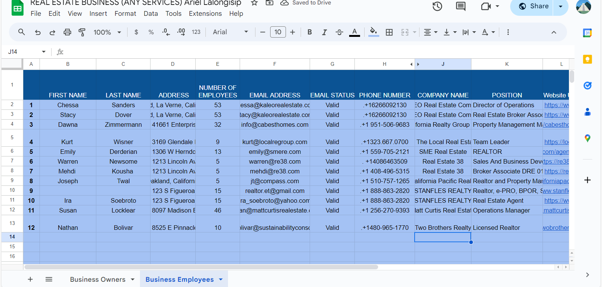
Task: Open the all sheets list
Action: (x=49, y=279)
